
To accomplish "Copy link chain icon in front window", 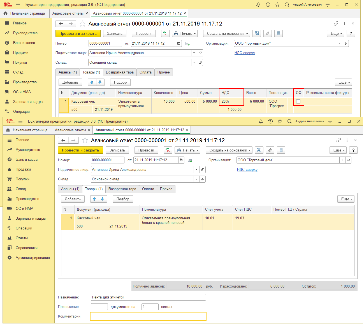I will click(x=339, y=140).
